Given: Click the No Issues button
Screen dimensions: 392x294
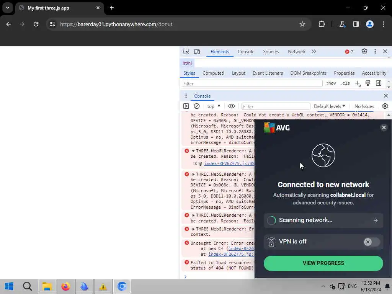Looking at the screenshot, I should [x=364, y=106].
